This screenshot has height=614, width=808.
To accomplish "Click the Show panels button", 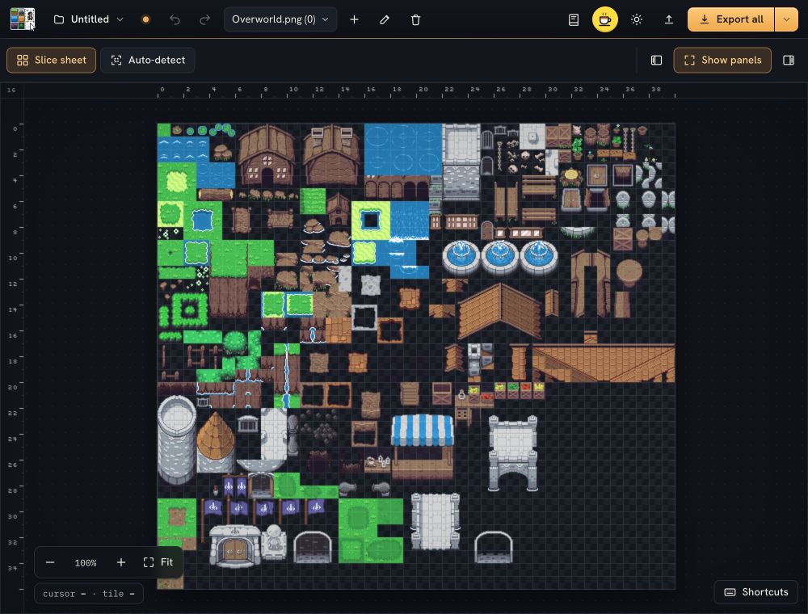I will click(722, 60).
